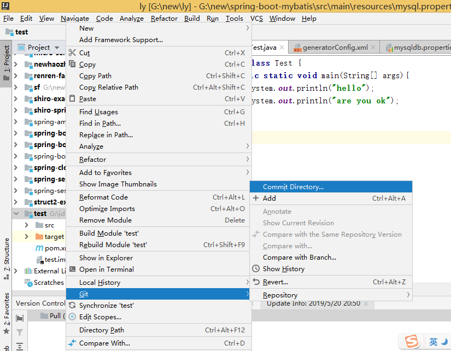
Task: Click the Open in Terminal icon
Action: [x=73, y=269]
